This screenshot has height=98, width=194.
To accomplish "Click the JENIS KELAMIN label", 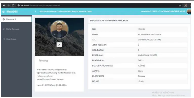I will click(99, 45).
